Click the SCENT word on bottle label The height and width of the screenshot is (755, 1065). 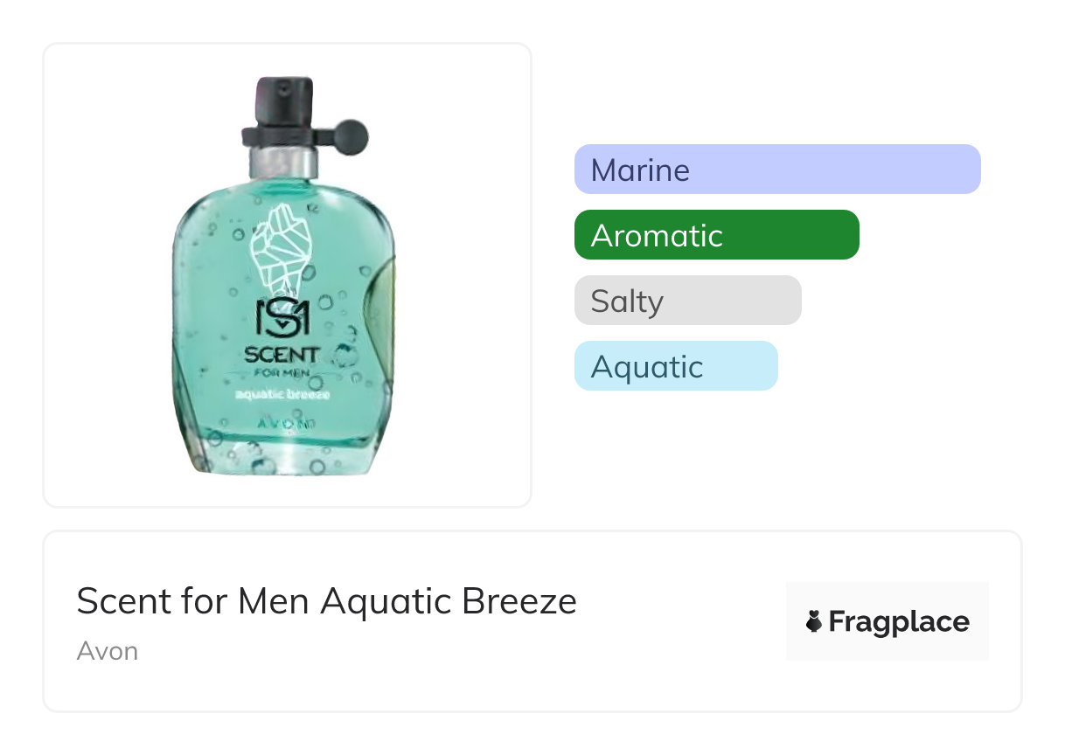click(x=282, y=357)
